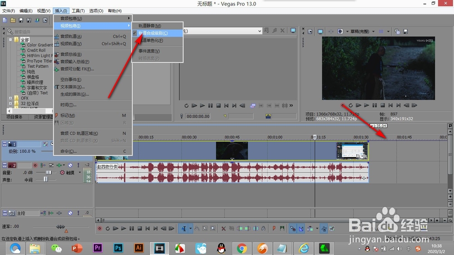454x255 pixels.
Task: Open Google Chrome from the taskbar
Action: 242,248
